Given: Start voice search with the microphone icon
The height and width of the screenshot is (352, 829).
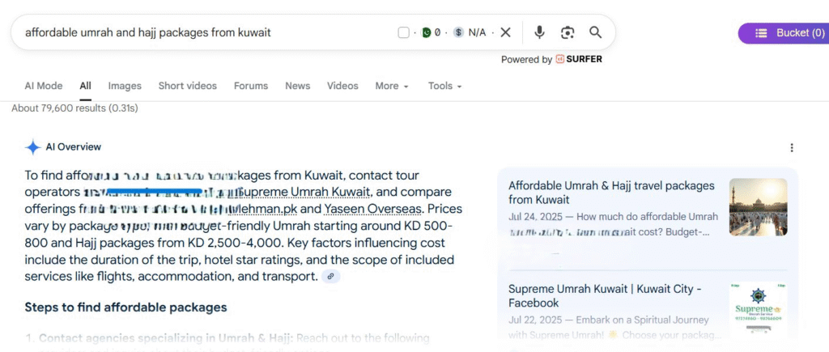Looking at the screenshot, I should click(539, 32).
